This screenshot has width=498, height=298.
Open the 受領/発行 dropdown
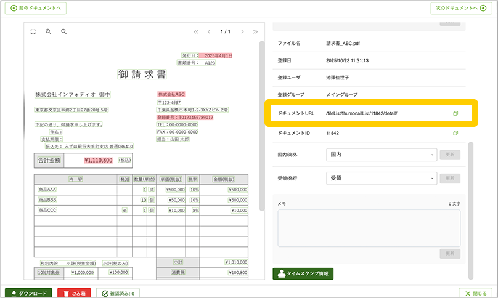pyautogui.click(x=381, y=179)
